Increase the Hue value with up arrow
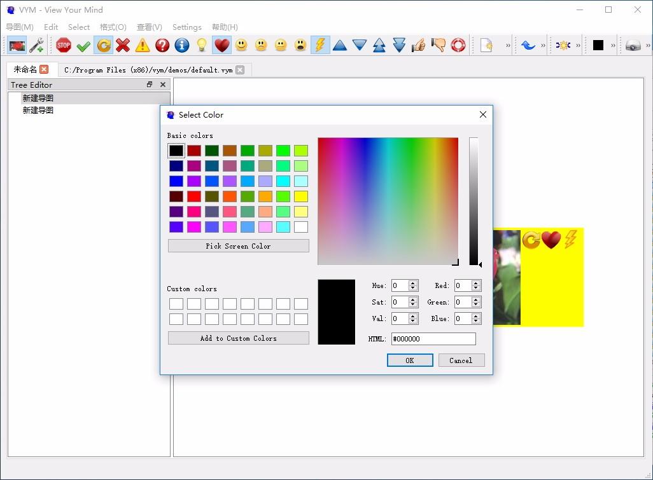The image size is (653, 480). pos(412,283)
